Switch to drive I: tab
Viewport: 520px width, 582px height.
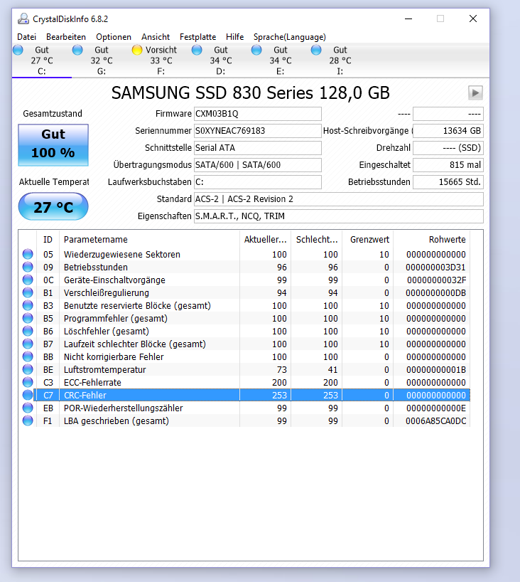340,60
